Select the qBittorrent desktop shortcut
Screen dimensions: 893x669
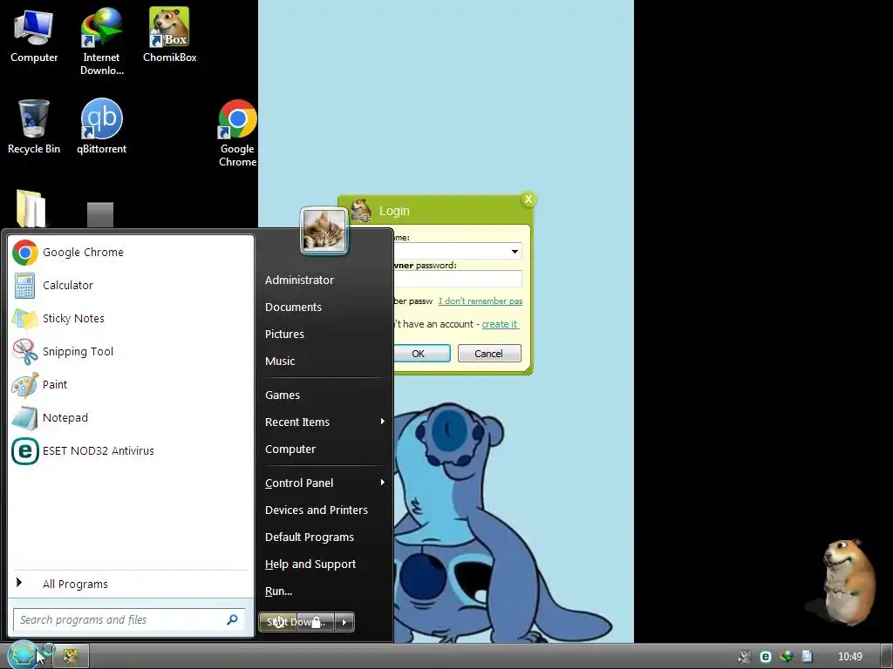(x=101, y=126)
